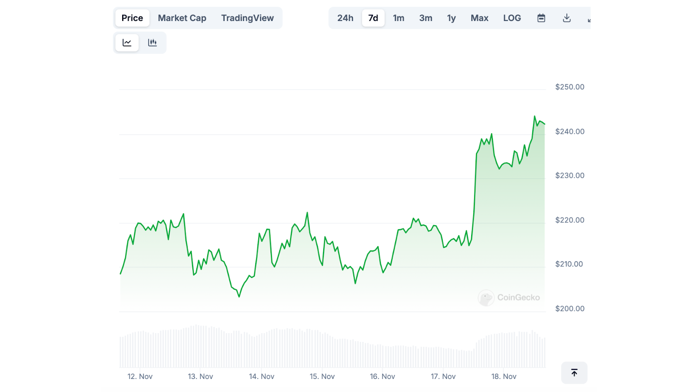Click the $210.00 y-axis label
This screenshot has width=698, height=392.
point(569,264)
